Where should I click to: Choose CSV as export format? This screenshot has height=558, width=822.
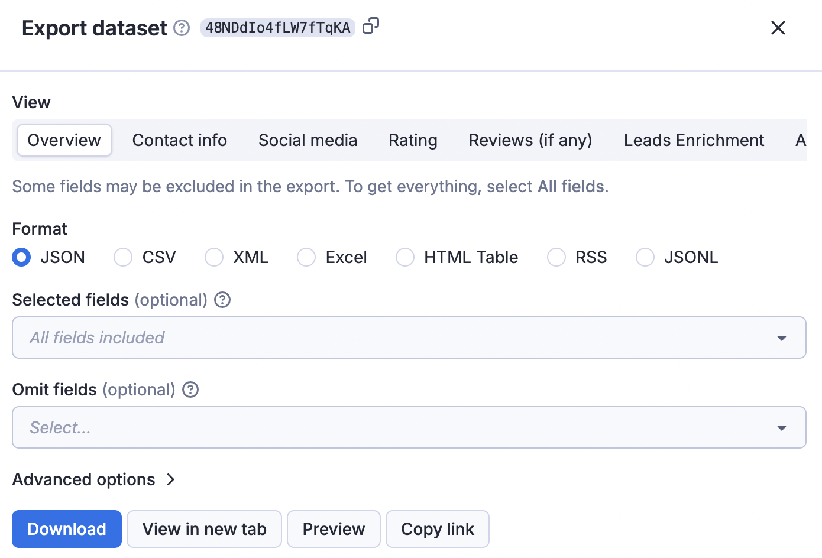pos(123,257)
